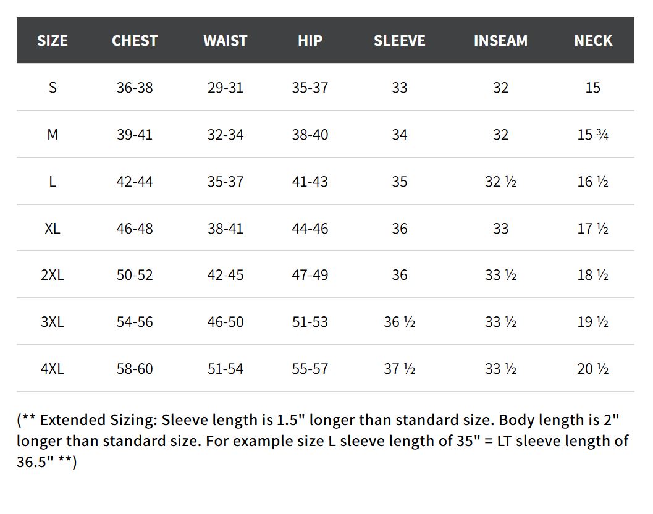Image resolution: width=653 pixels, height=514 pixels.
Task: Select the 2XL size row label
Action: point(53,275)
